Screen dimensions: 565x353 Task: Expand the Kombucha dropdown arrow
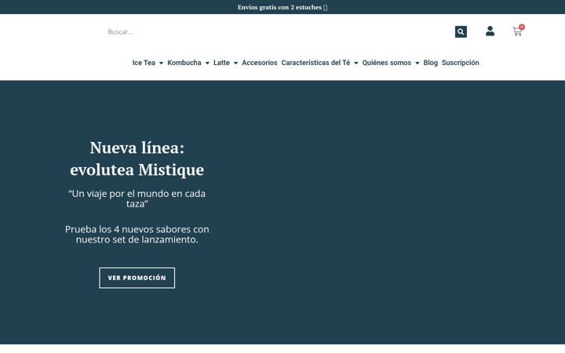(207, 63)
